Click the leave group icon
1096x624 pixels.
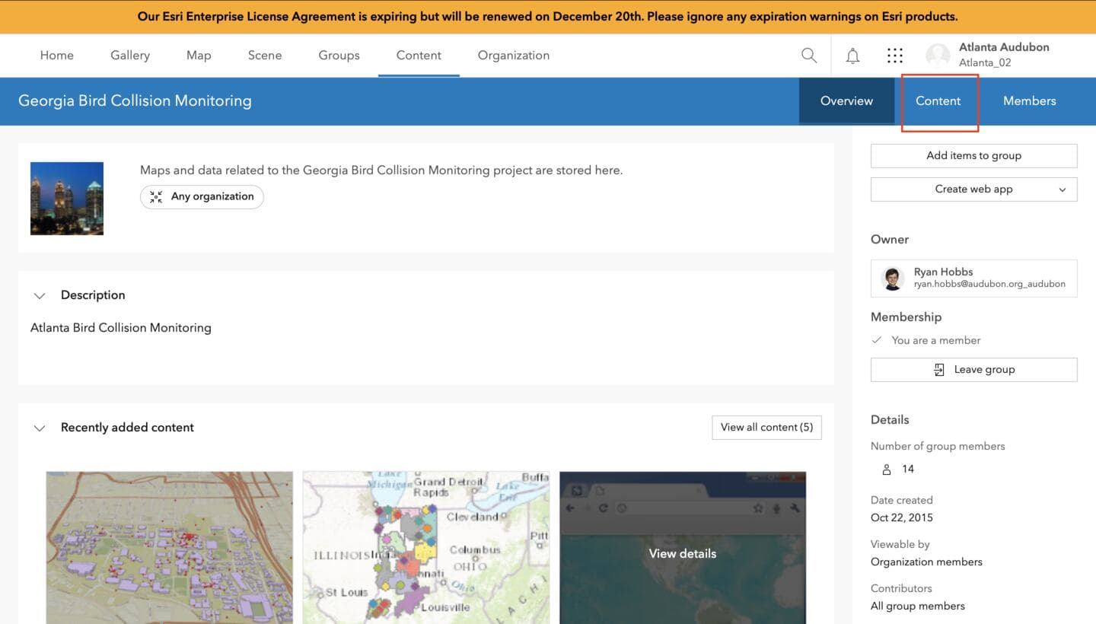(939, 370)
